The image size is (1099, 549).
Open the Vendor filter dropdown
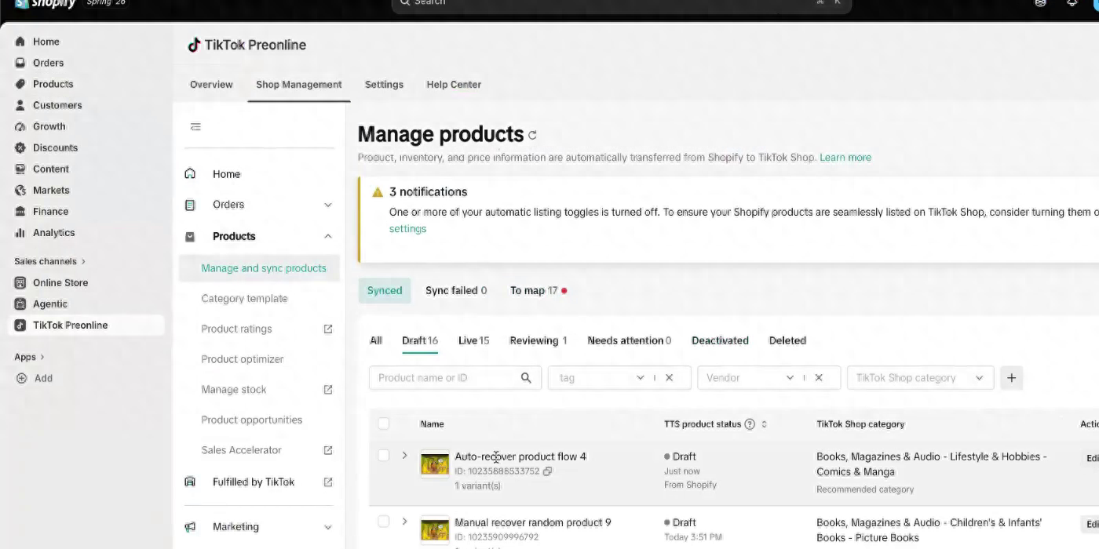click(x=790, y=378)
